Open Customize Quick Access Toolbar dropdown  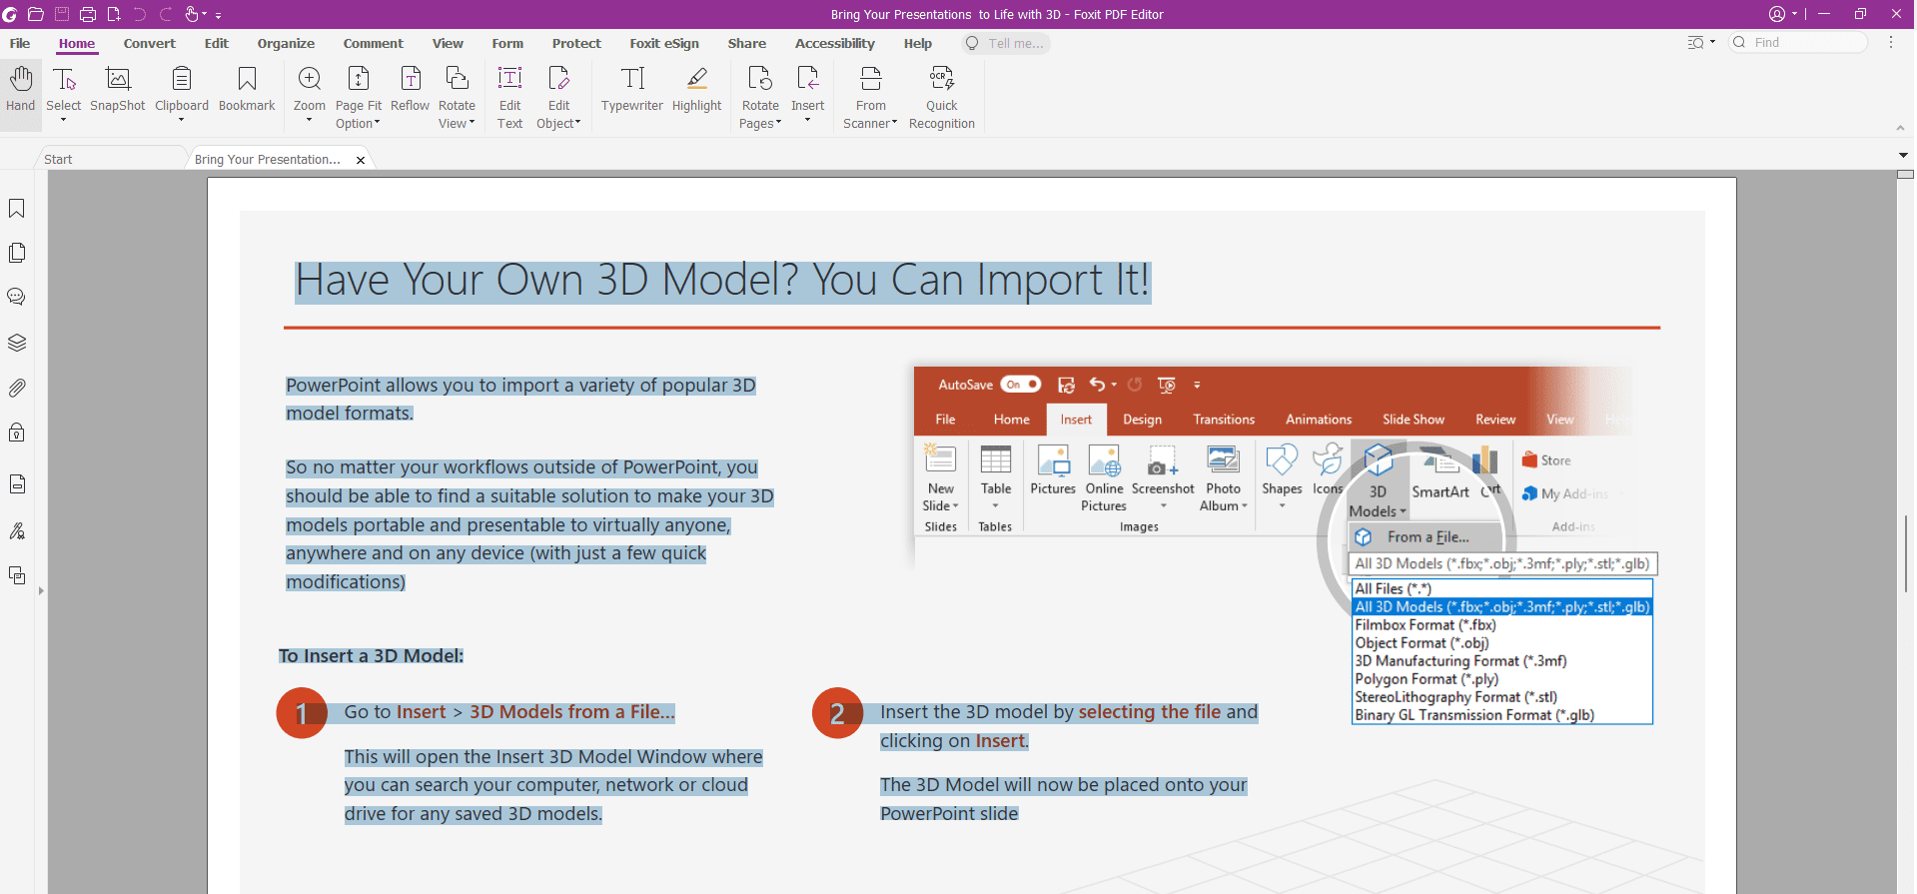coord(219,15)
